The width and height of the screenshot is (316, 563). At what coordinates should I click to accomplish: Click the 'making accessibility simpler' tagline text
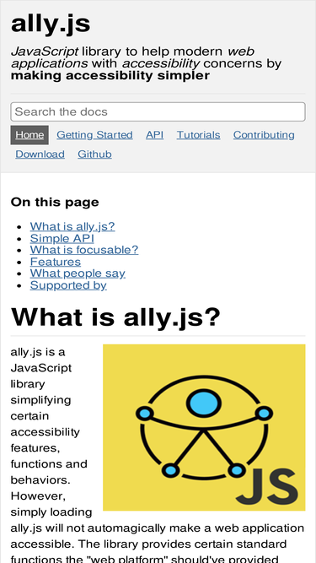tap(110, 76)
